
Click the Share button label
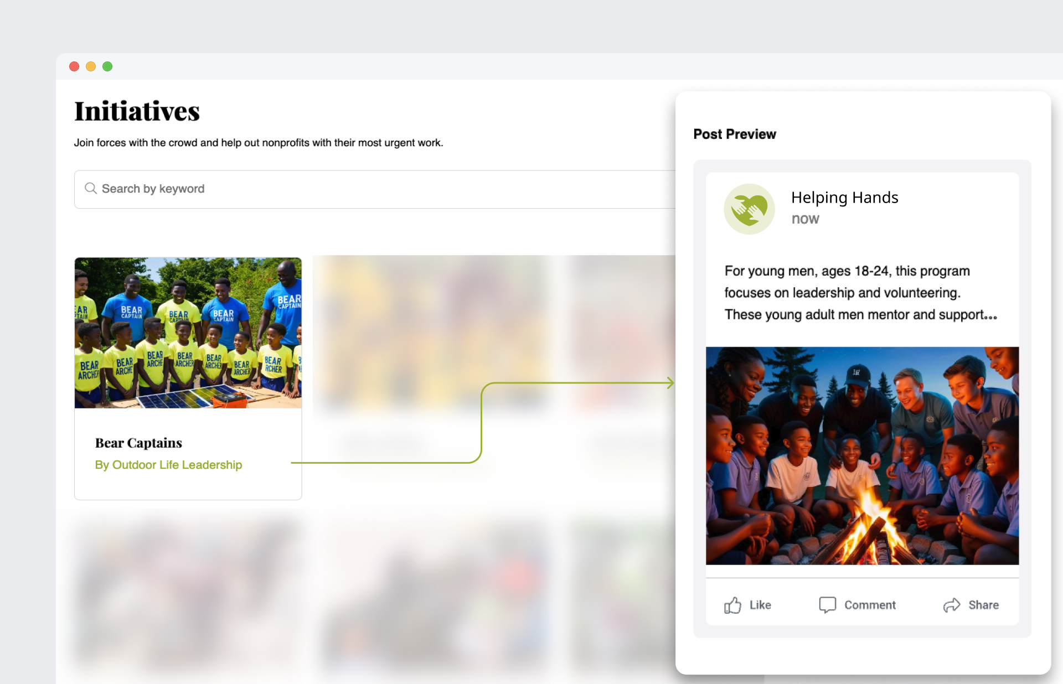[x=983, y=605]
